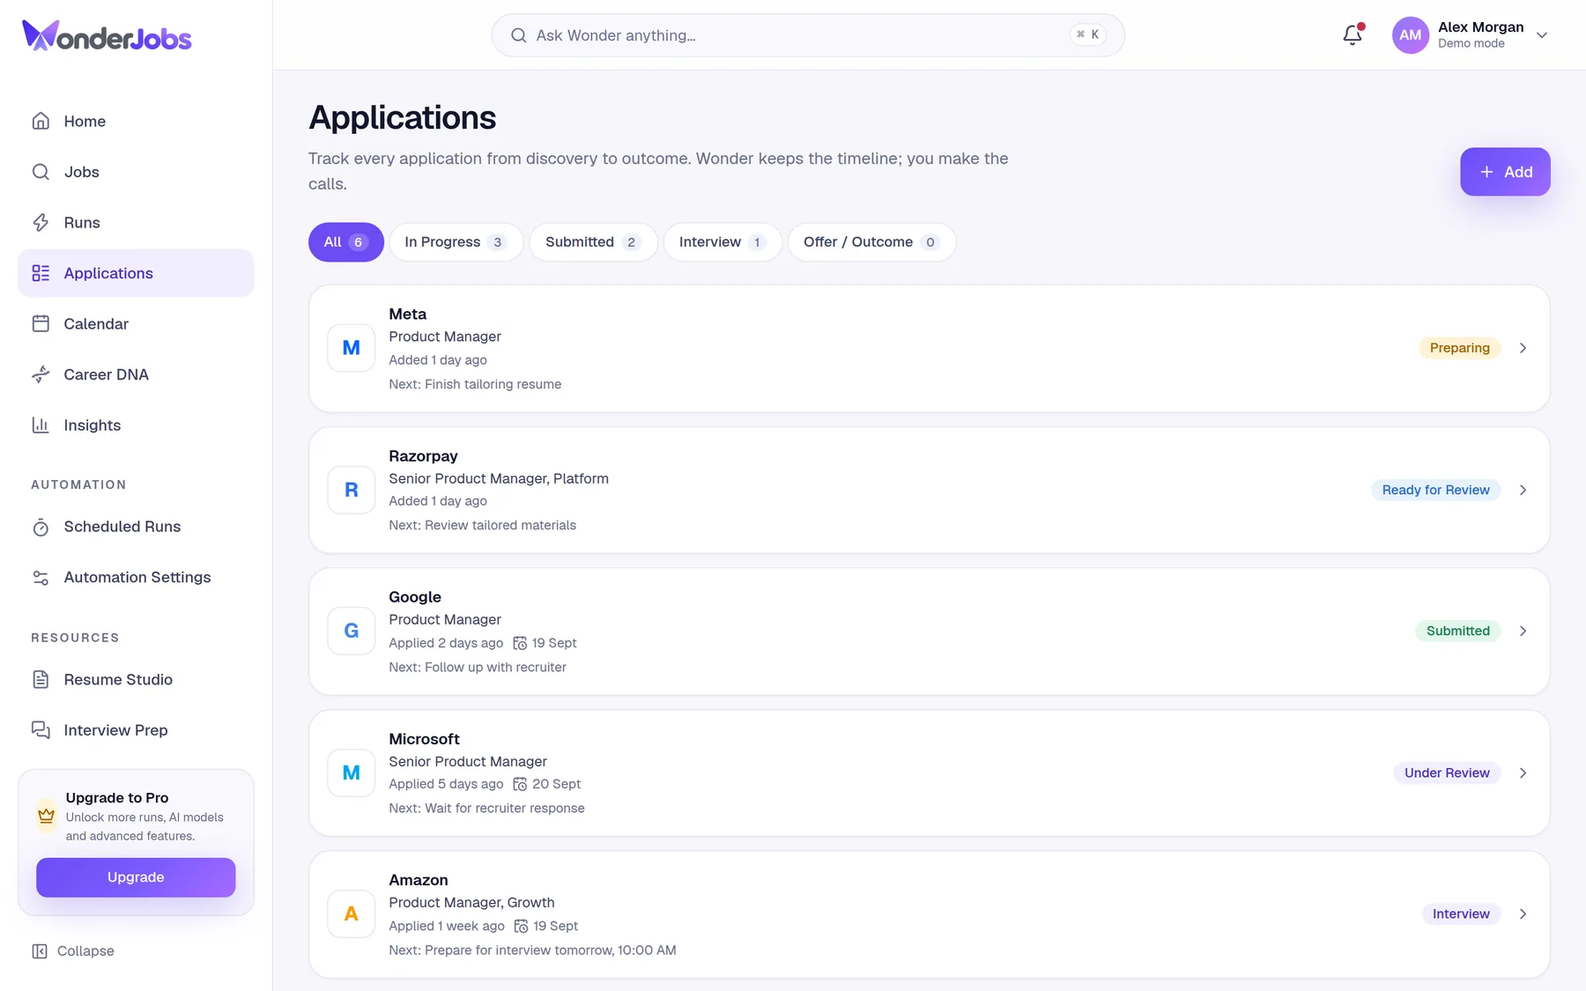Click the Upgrade to Pro crown icon
1586x991 pixels.
tap(47, 816)
